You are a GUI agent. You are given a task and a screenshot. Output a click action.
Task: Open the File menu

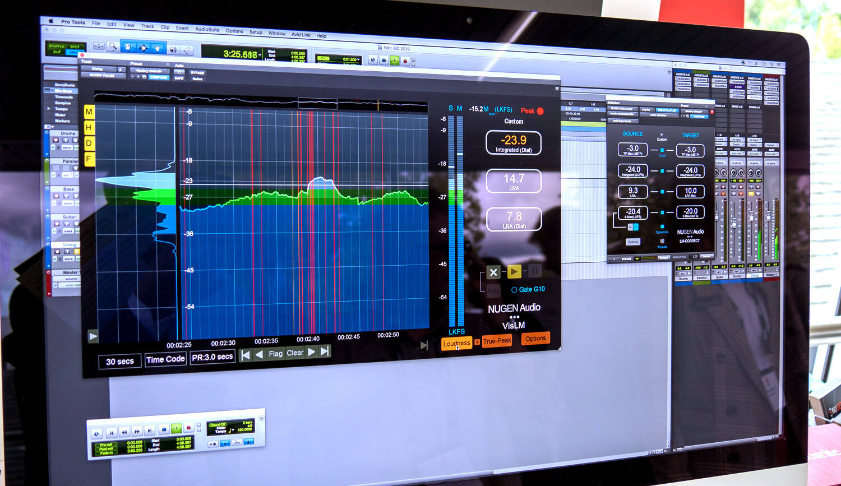pyautogui.click(x=96, y=23)
